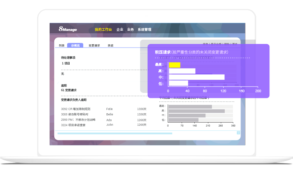
Task: Open the 1 项目 pending item
Action: [x=66, y=63]
